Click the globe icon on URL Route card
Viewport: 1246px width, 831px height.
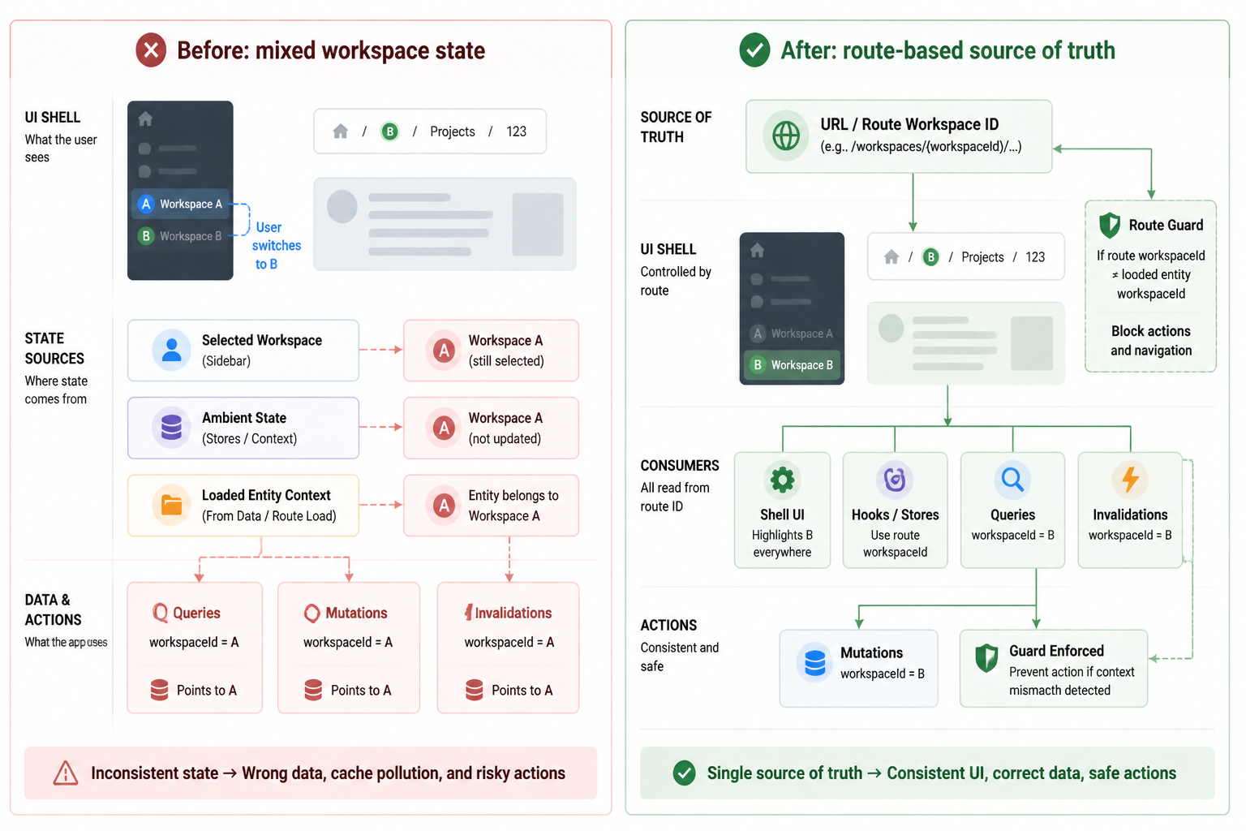(785, 136)
